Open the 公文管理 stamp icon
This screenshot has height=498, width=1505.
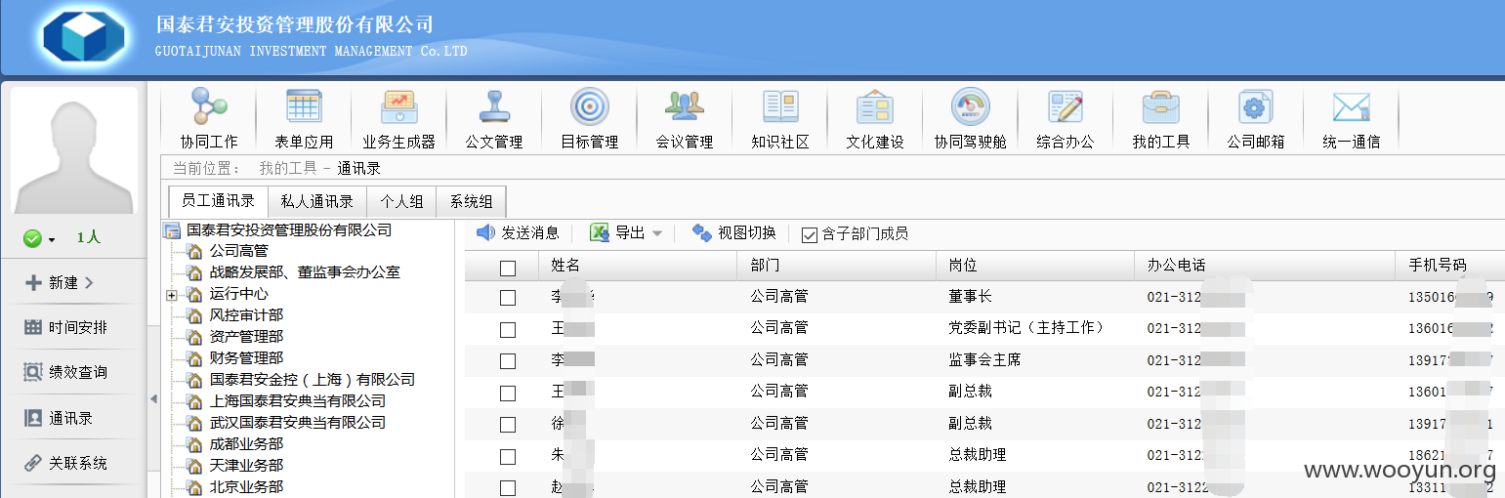pyautogui.click(x=494, y=105)
